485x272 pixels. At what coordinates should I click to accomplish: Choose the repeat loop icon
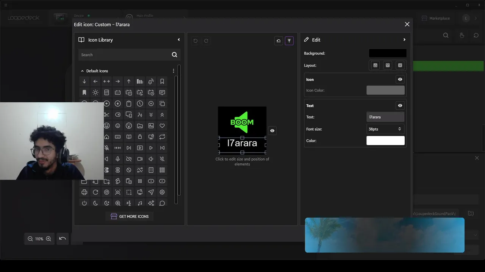[x=162, y=137]
